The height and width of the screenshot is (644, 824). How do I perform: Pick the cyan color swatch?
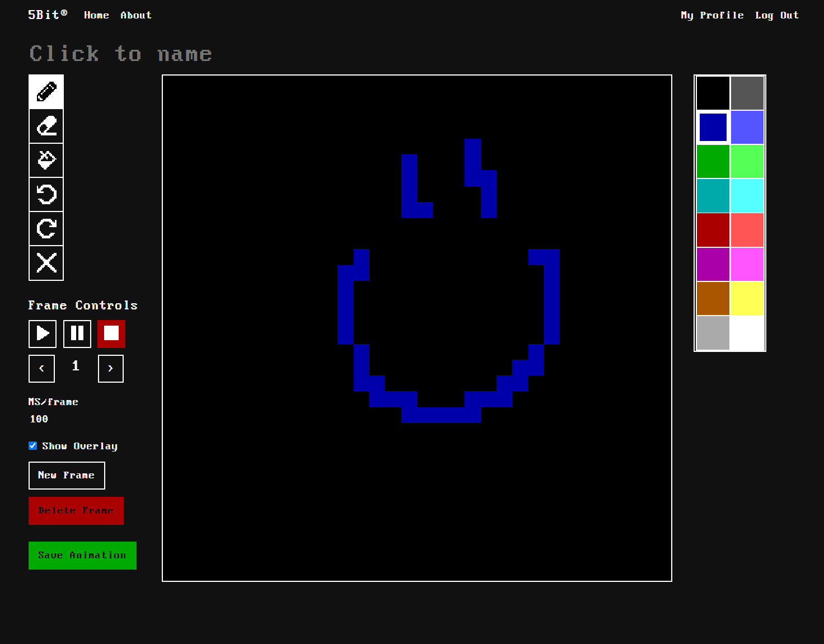(x=747, y=195)
